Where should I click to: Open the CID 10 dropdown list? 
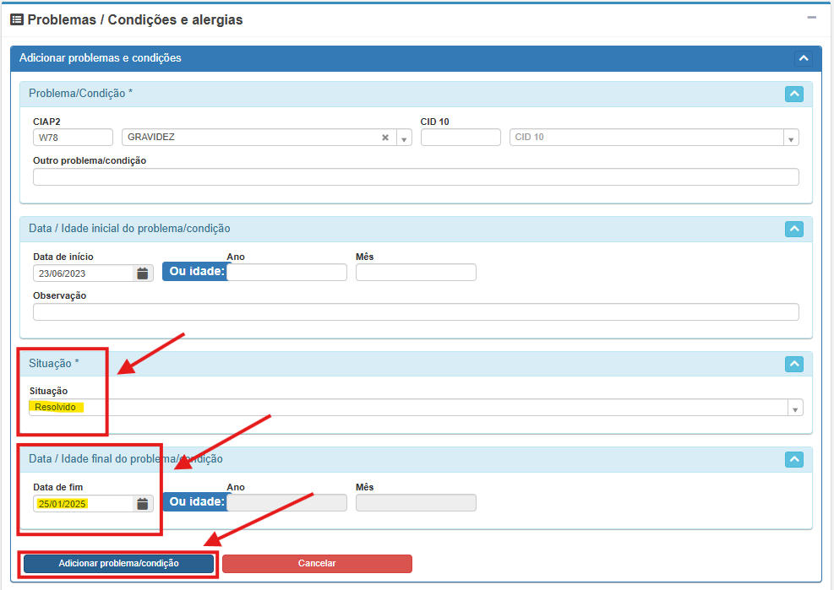pos(790,138)
